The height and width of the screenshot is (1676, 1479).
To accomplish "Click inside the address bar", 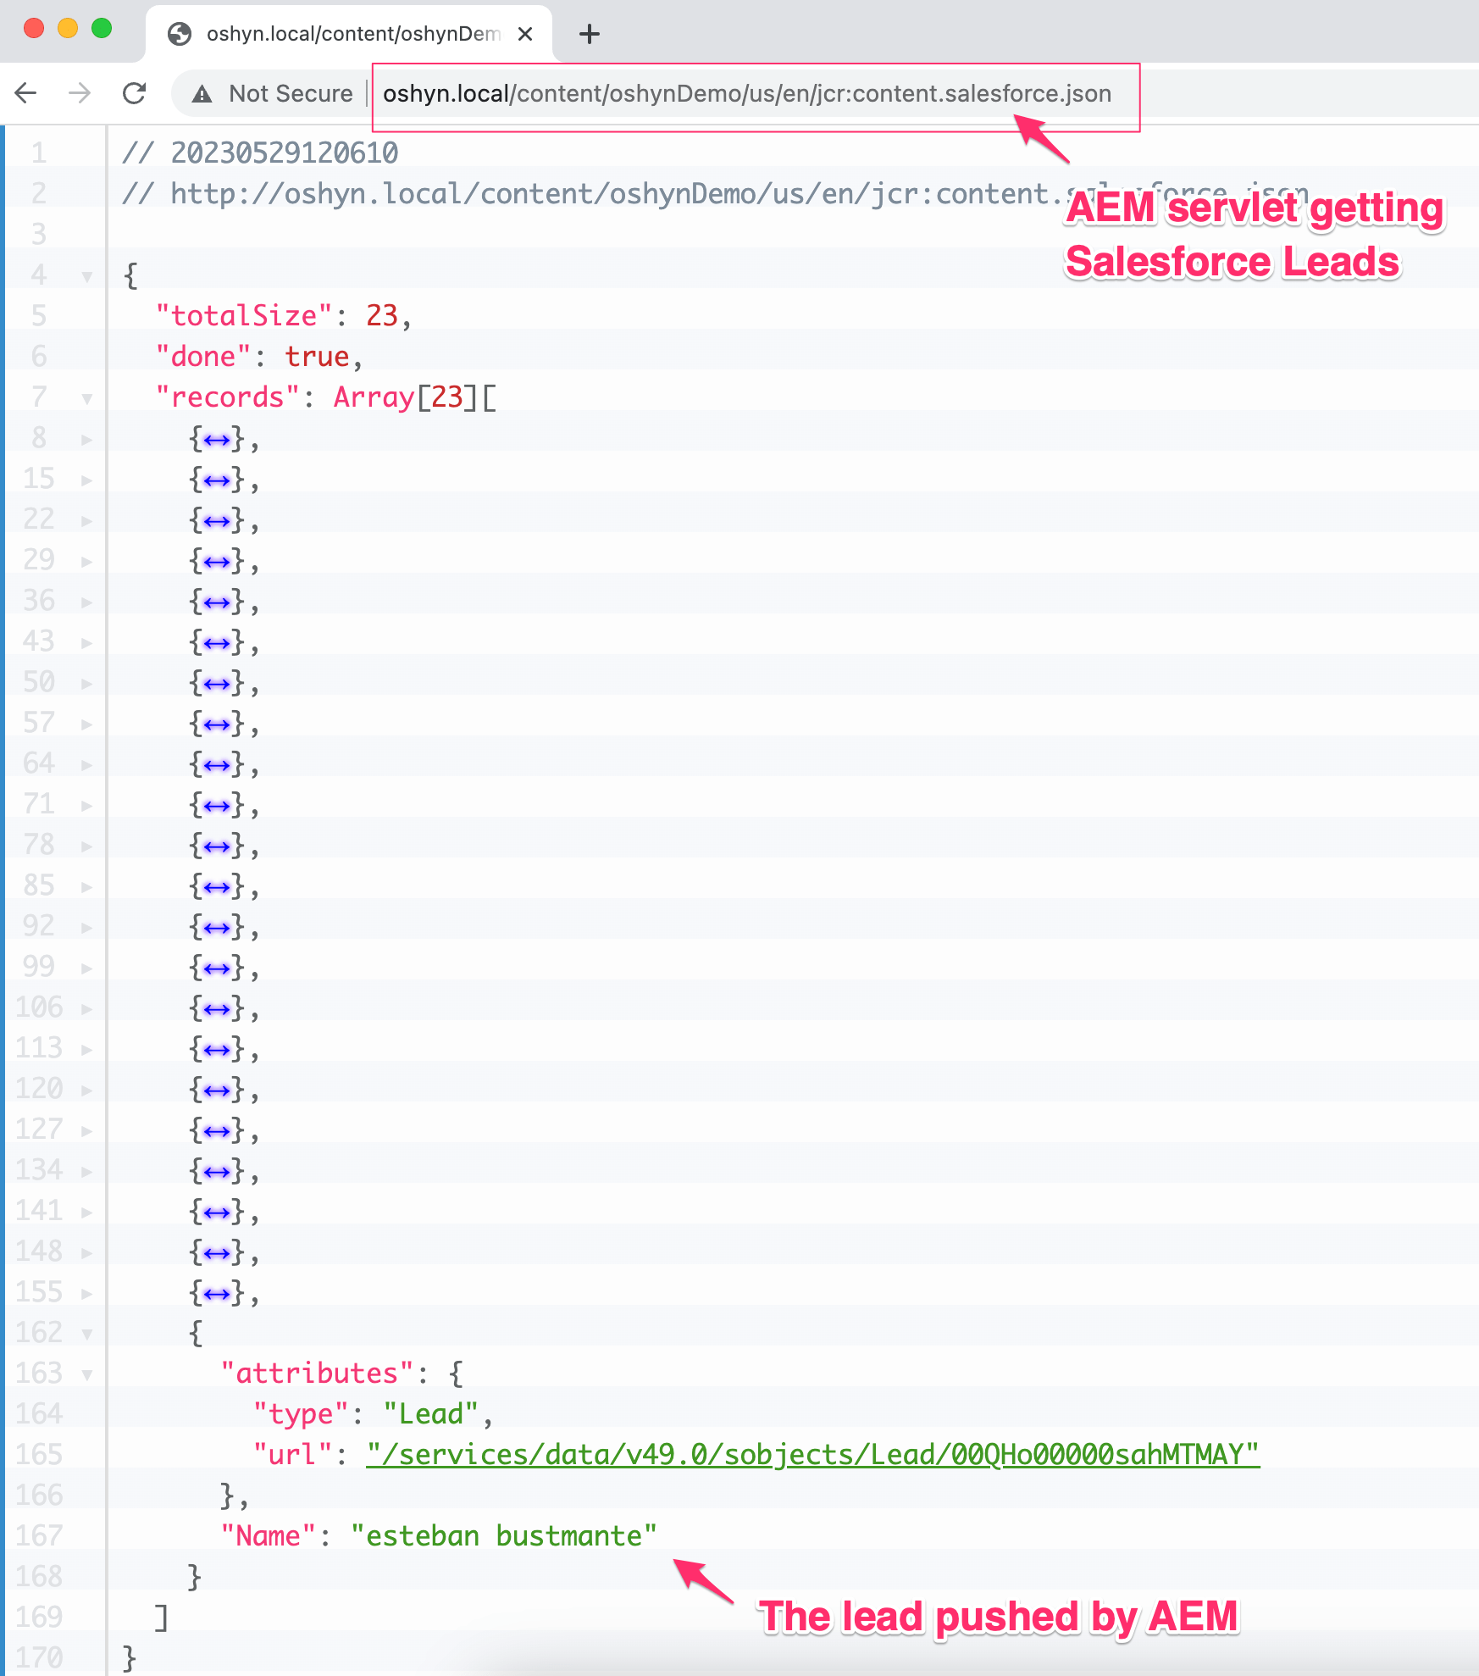I will pyautogui.click(x=745, y=93).
